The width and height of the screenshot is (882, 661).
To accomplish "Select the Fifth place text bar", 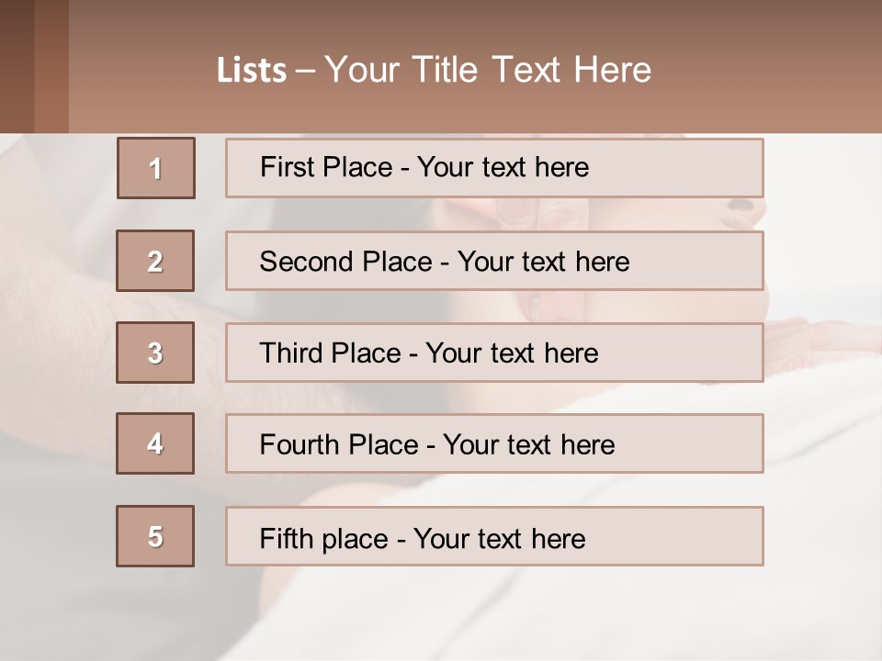I will 494,536.
